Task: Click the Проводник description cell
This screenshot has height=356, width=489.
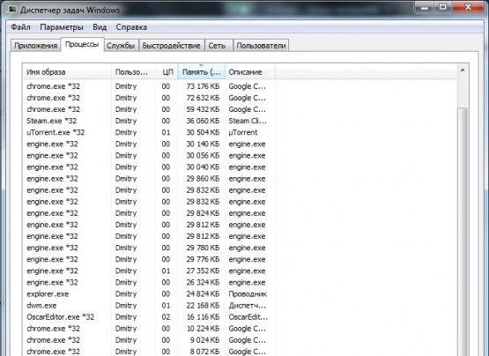Action: point(248,294)
